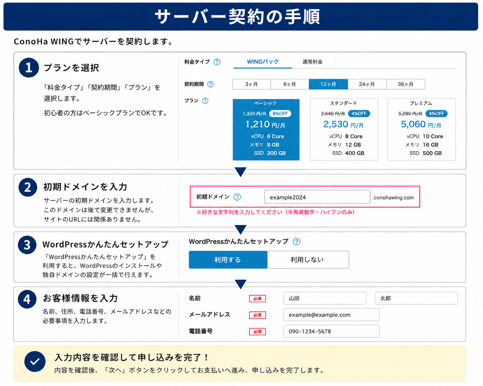
Task: Select 利用しない for WordPress setup
Action: coord(308,260)
